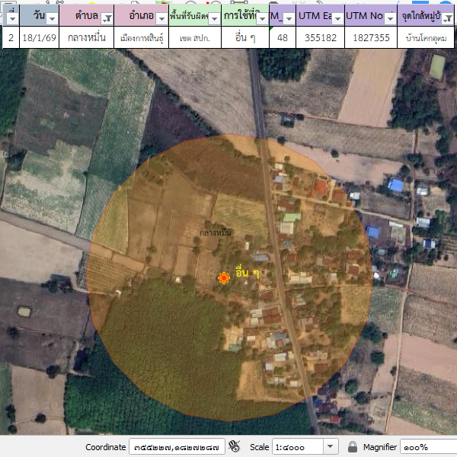Click the Coordinate input field
This screenshot has height=457, width=457.
[x=177, y=446]
